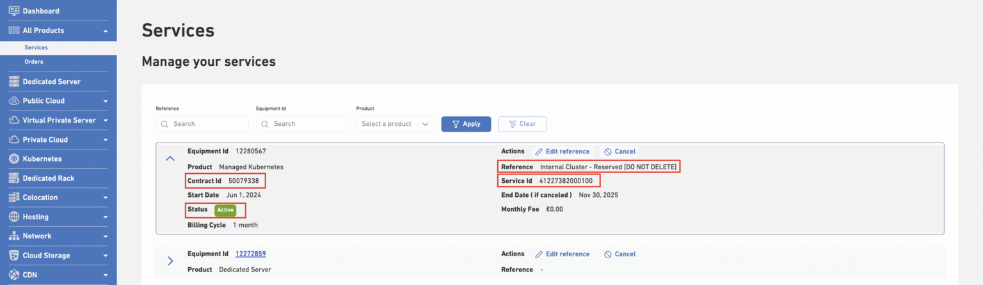Expand the Private Cloud submenu arrow
The height and width of the screenshot is (285, 983).
(106, 139)
